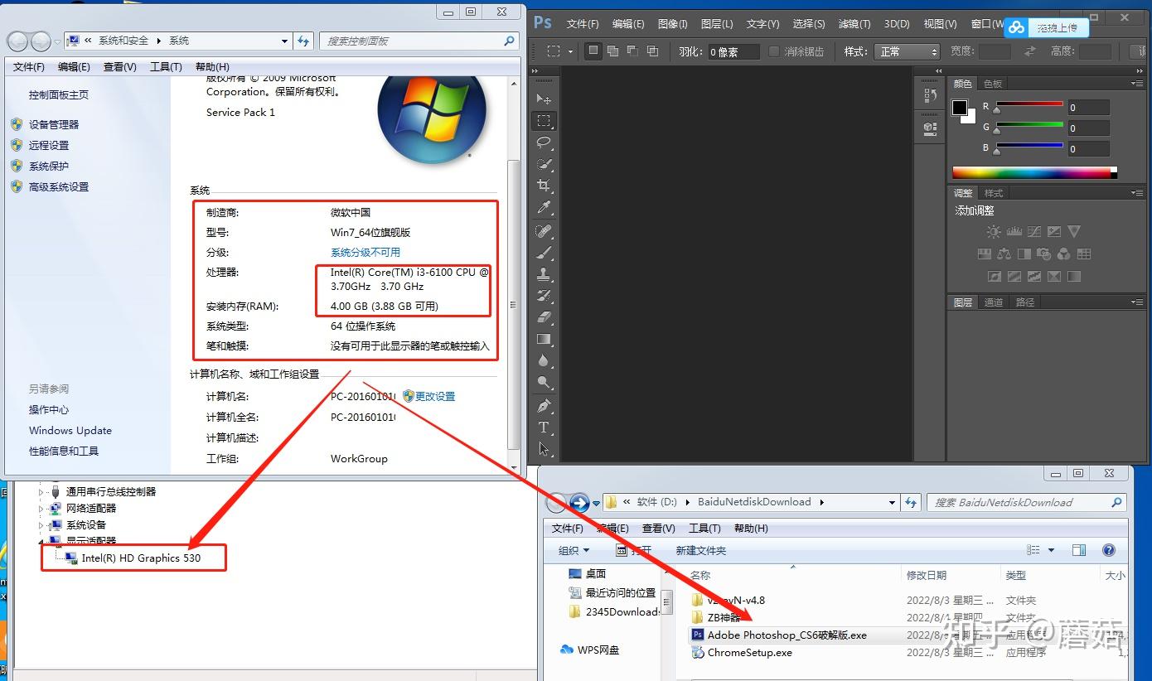Select the Blur tool droplet icon

(x=544, y=360)
